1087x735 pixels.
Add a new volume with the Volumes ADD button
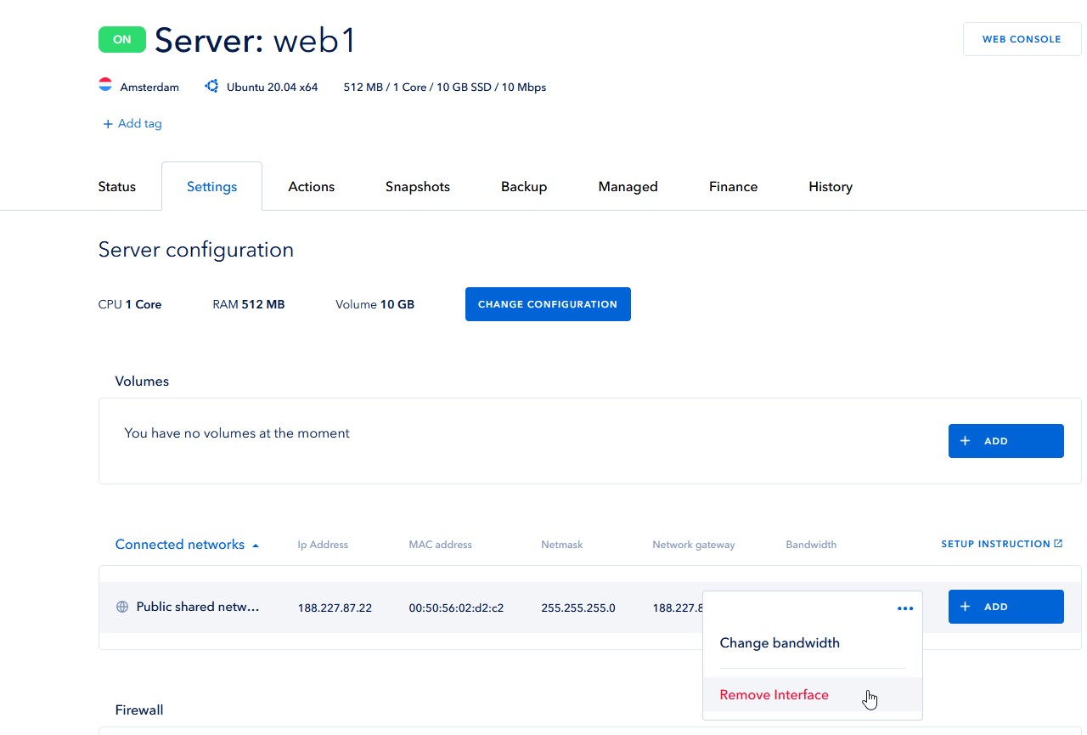click(1006, 441)
